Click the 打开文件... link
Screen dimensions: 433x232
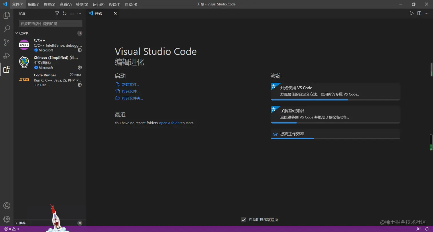[x=131, y=91]
